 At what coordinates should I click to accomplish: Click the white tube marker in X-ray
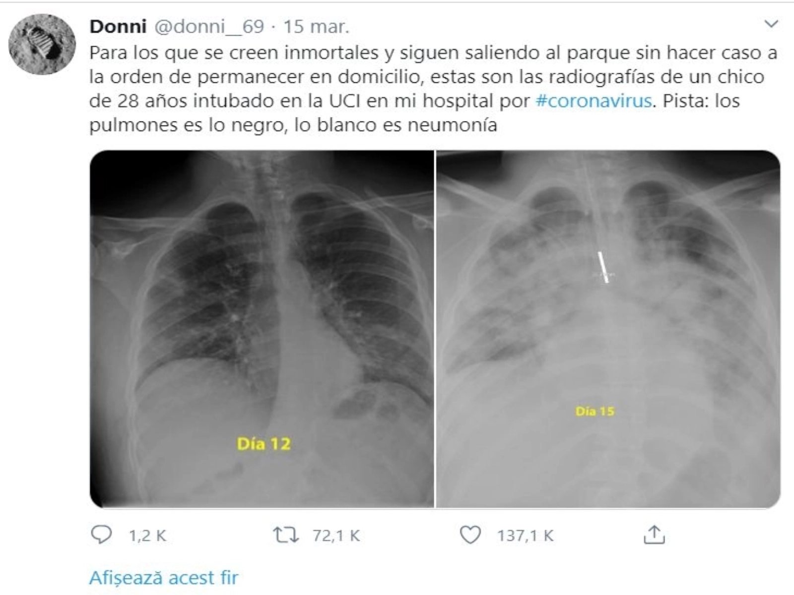pyautogui.click(x=603, y=267)
